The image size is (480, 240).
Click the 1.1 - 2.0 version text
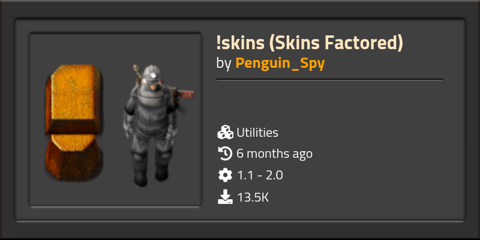260,175
